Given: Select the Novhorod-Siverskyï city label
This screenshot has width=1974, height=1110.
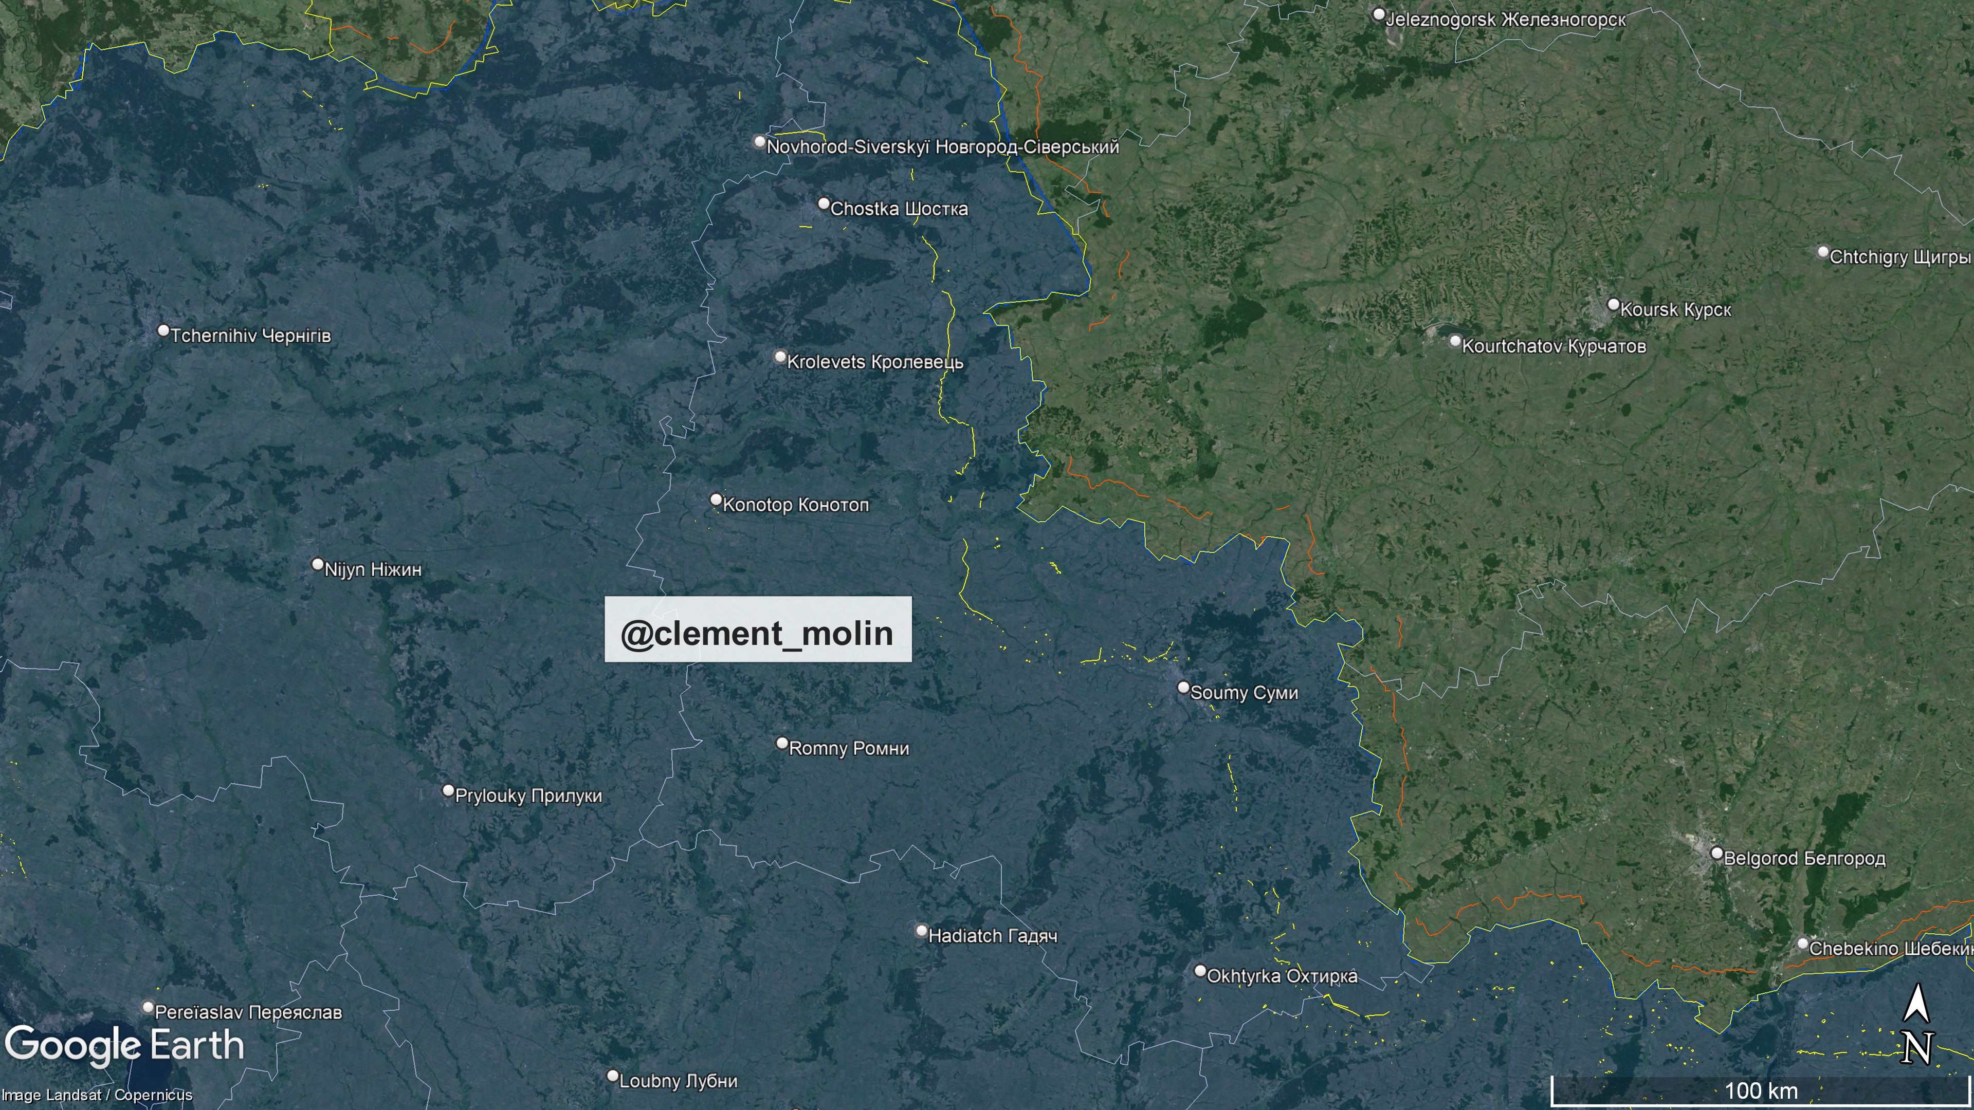Looking at the screenshot, I should (x=943, y=147).
